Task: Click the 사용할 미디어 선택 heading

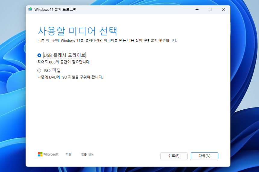Action: coord(77,31)
